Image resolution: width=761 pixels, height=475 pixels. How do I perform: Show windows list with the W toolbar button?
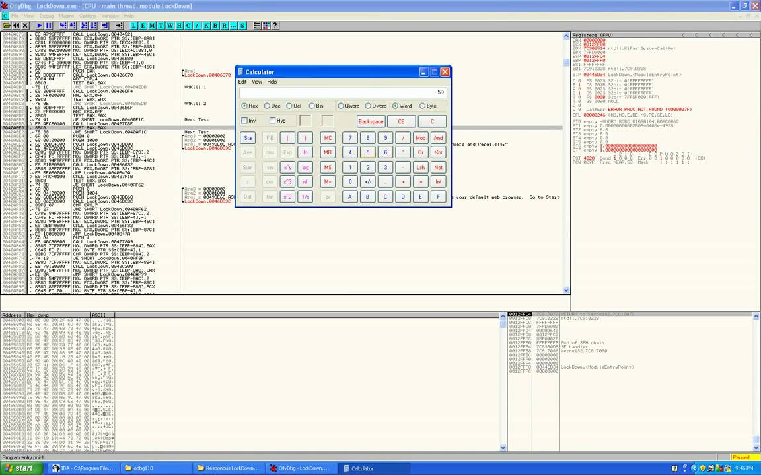pos(170,26)
